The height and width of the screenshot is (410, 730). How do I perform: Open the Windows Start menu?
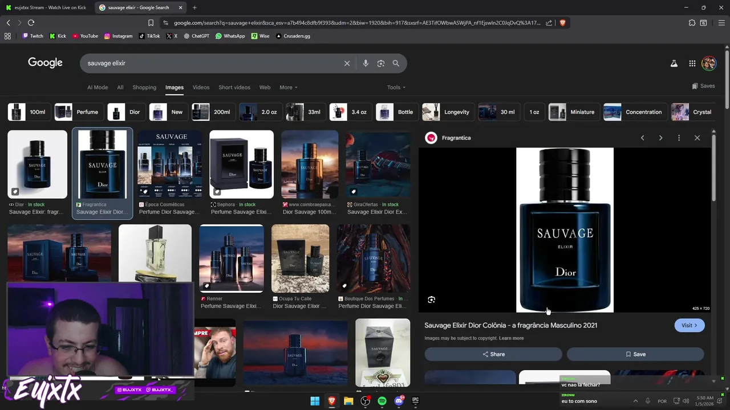tap(315, 401)
